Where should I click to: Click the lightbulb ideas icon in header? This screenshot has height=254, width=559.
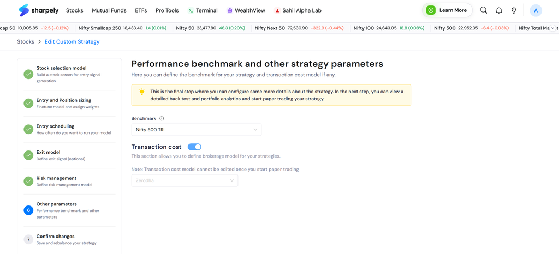514,10
